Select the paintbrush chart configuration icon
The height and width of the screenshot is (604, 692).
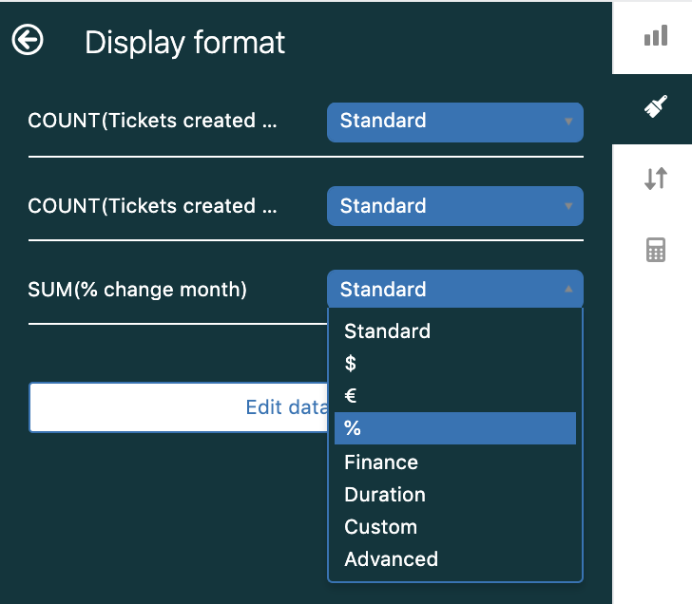point(655,106)
